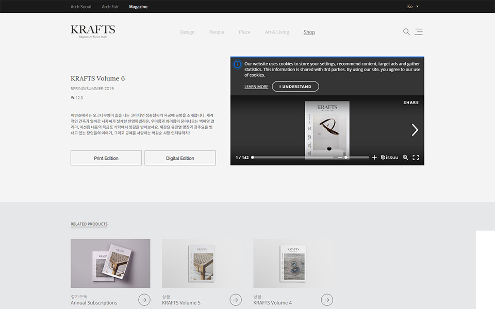495x309 pixels.
Task: Click the Print Edition button
Action: (106, 158)
